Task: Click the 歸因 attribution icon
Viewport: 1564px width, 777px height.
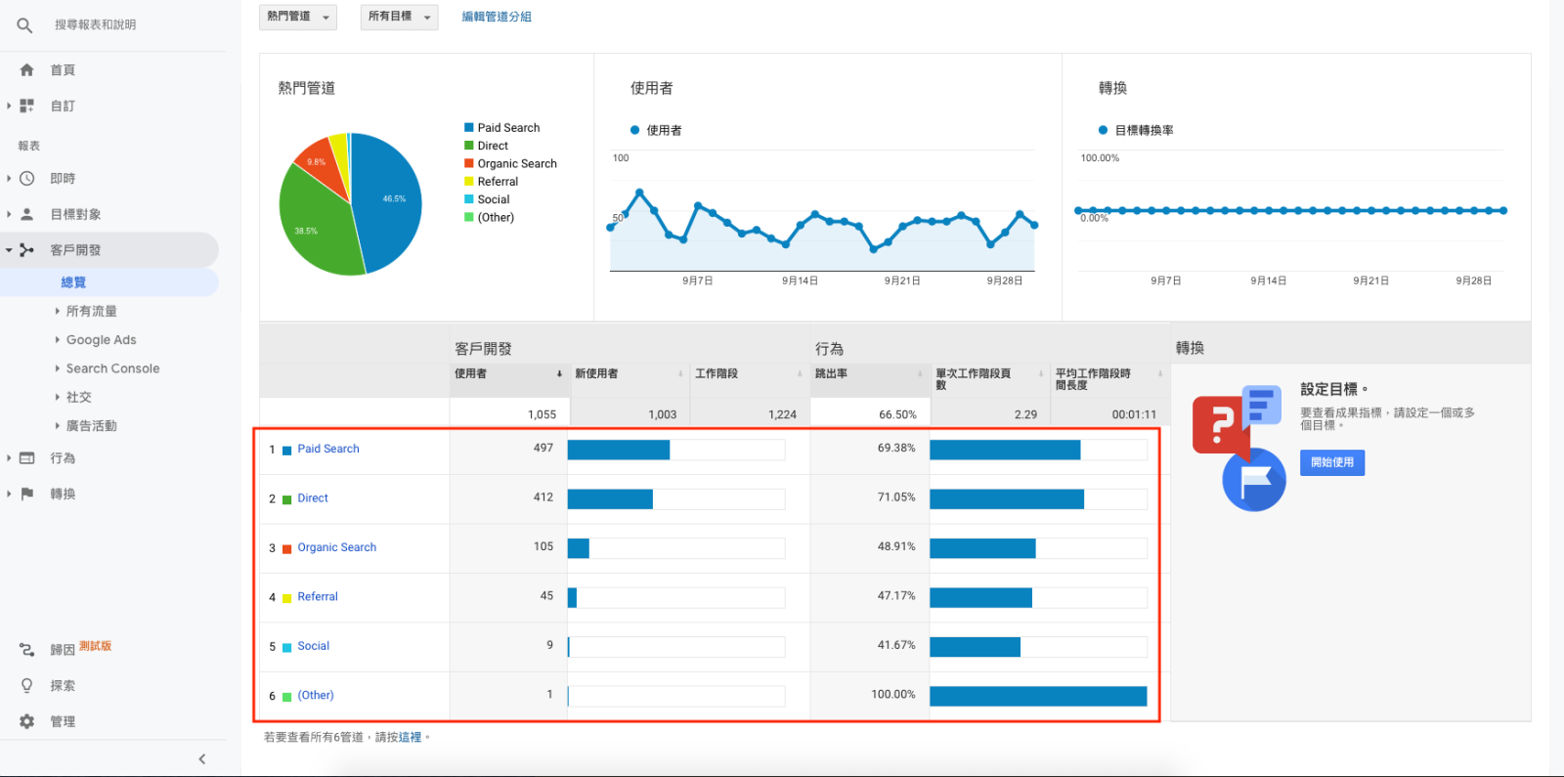Action: click(x=27, y=650)
